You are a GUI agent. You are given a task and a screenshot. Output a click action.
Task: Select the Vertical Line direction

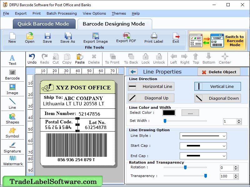click(217, 87)
